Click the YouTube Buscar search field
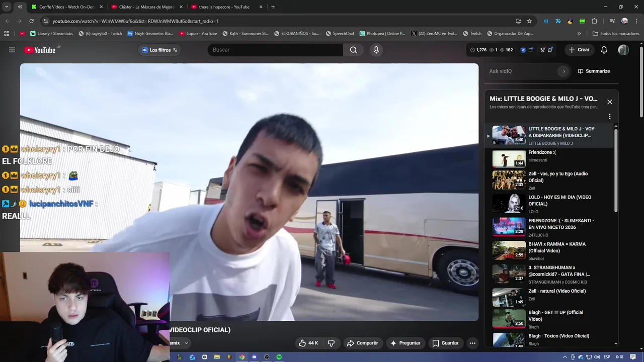 click(x=275, y=50)
